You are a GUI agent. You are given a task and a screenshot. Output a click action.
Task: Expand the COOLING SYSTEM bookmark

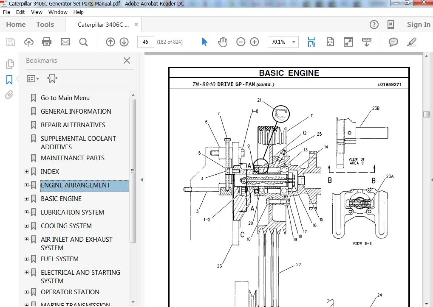click(26, 226)
